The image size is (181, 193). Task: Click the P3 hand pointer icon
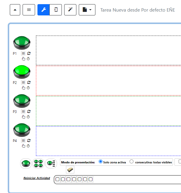coord(23,117)
